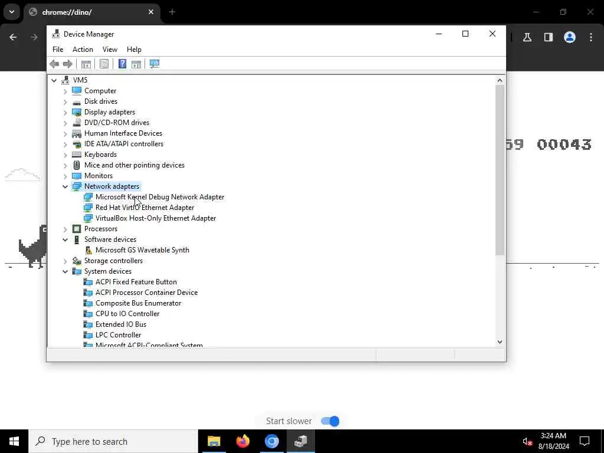Click the Chrome profile avatar icon
Image resolution: width=604 pixels, height=453 pixels.
pos(570,37)
